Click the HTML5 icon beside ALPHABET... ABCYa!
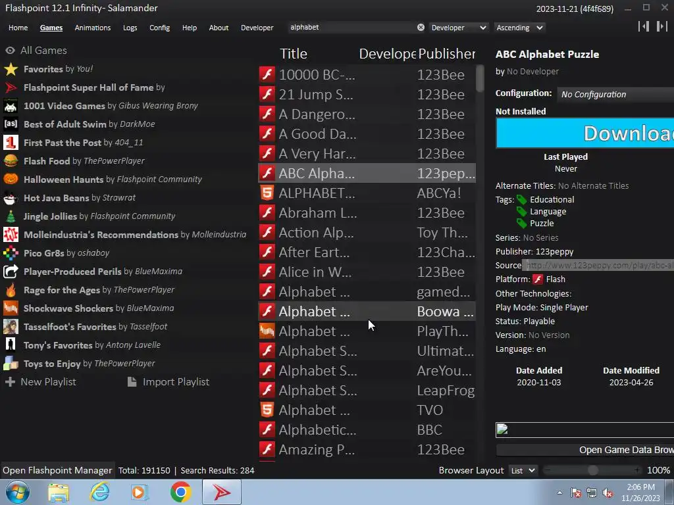This screenshot has height=505, width=674. click(x=267, y=193)
